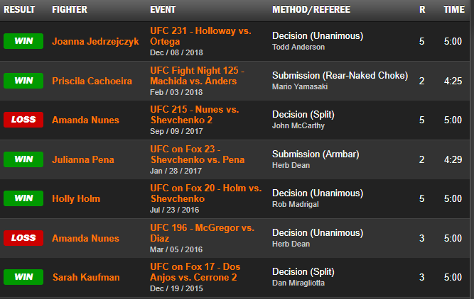Open UFC Fight Night 125 event link
474x299 pixels.
coord(198,76)
